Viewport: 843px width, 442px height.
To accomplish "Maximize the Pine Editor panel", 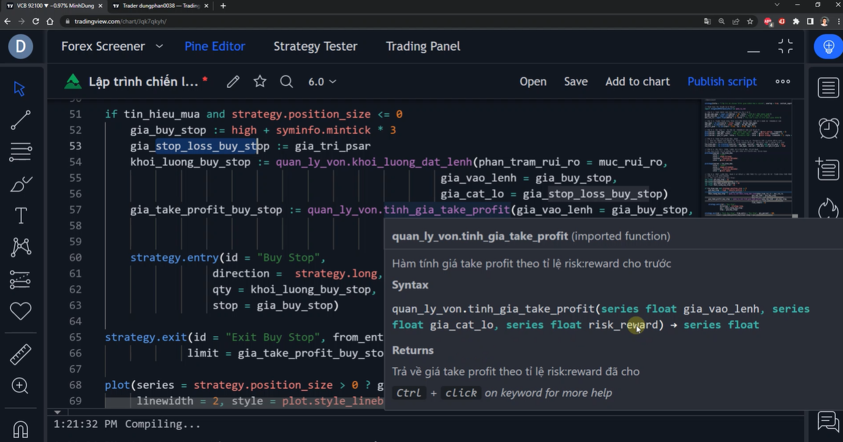I will 785,47.
